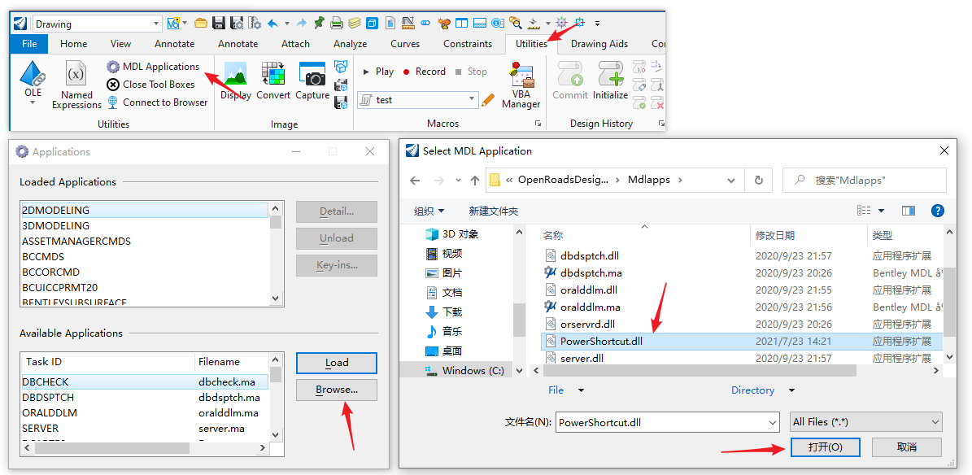Open the 组织 dropdown menu
Viewport: 972px width, 475px height.
pyautogui.click(x=429, y=211)
